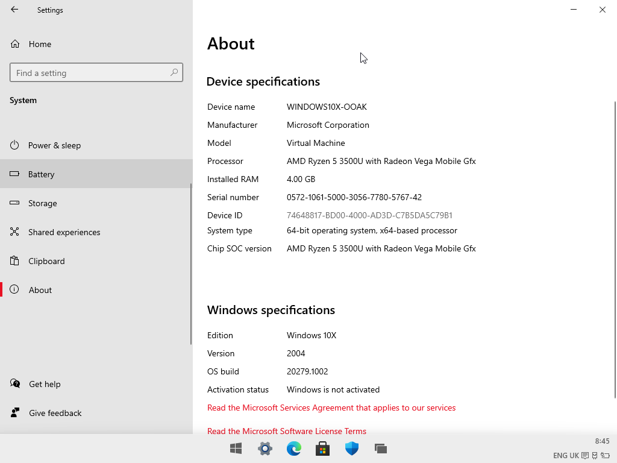Screen dimensions: 617x463
Task: Click the Find a setting search box
Action: point(96,72)
